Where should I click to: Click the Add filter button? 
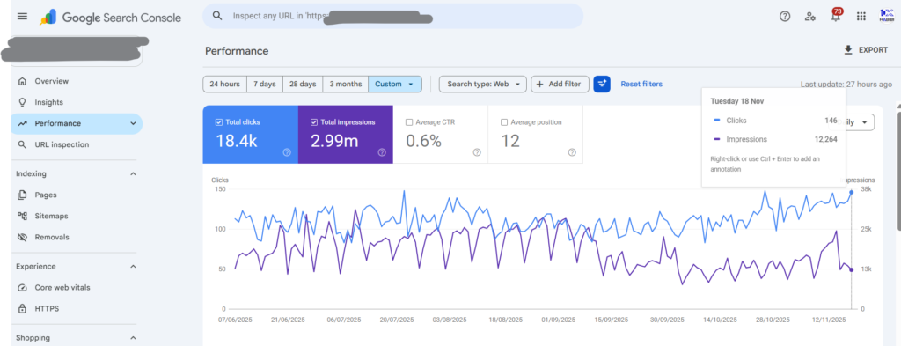tap(560, 84)
